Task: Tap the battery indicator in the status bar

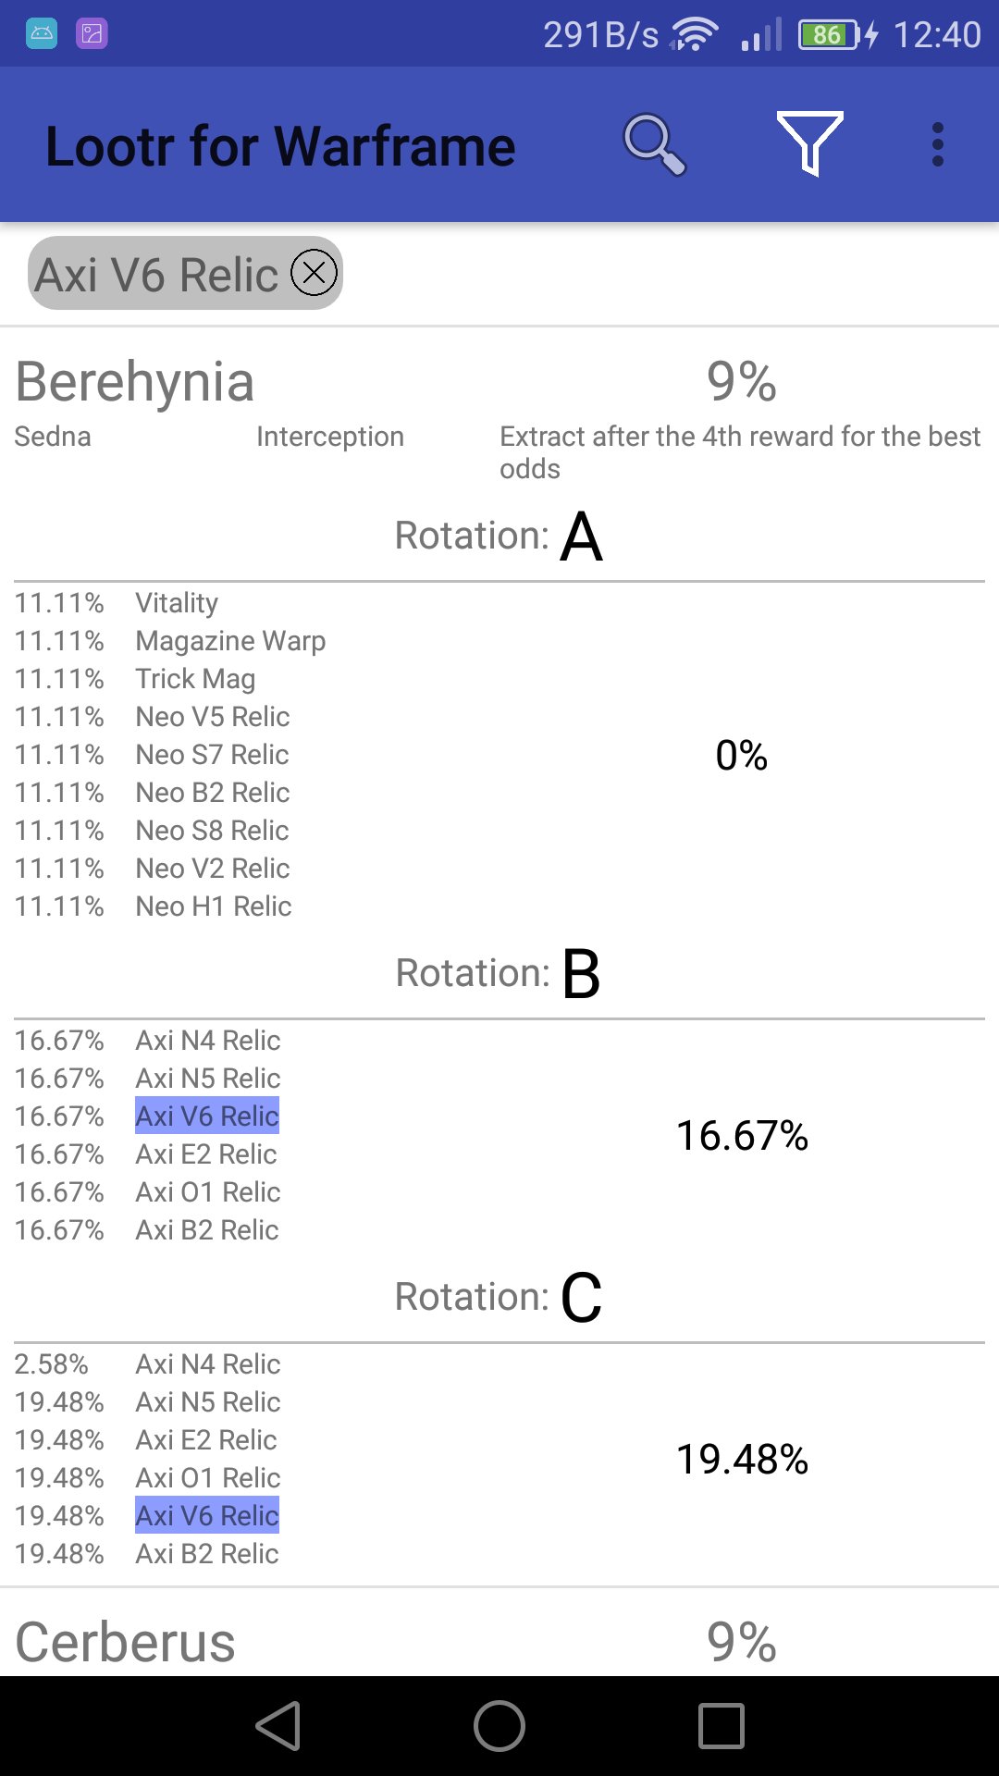Action: (830, 35)
